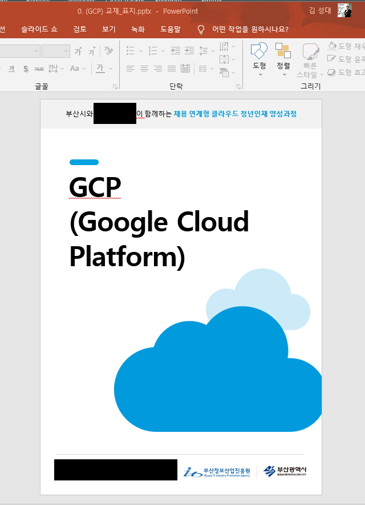Open the line spacing options
The width and height of the screenshot is (365, 505).
point(206,51)
